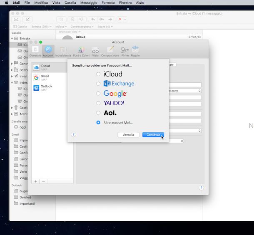The height and width of the screenshot is (235, 254).
Task: Click the Forward arrow toolbar icon
Action: pyautogui.click(x=110, y=20)
